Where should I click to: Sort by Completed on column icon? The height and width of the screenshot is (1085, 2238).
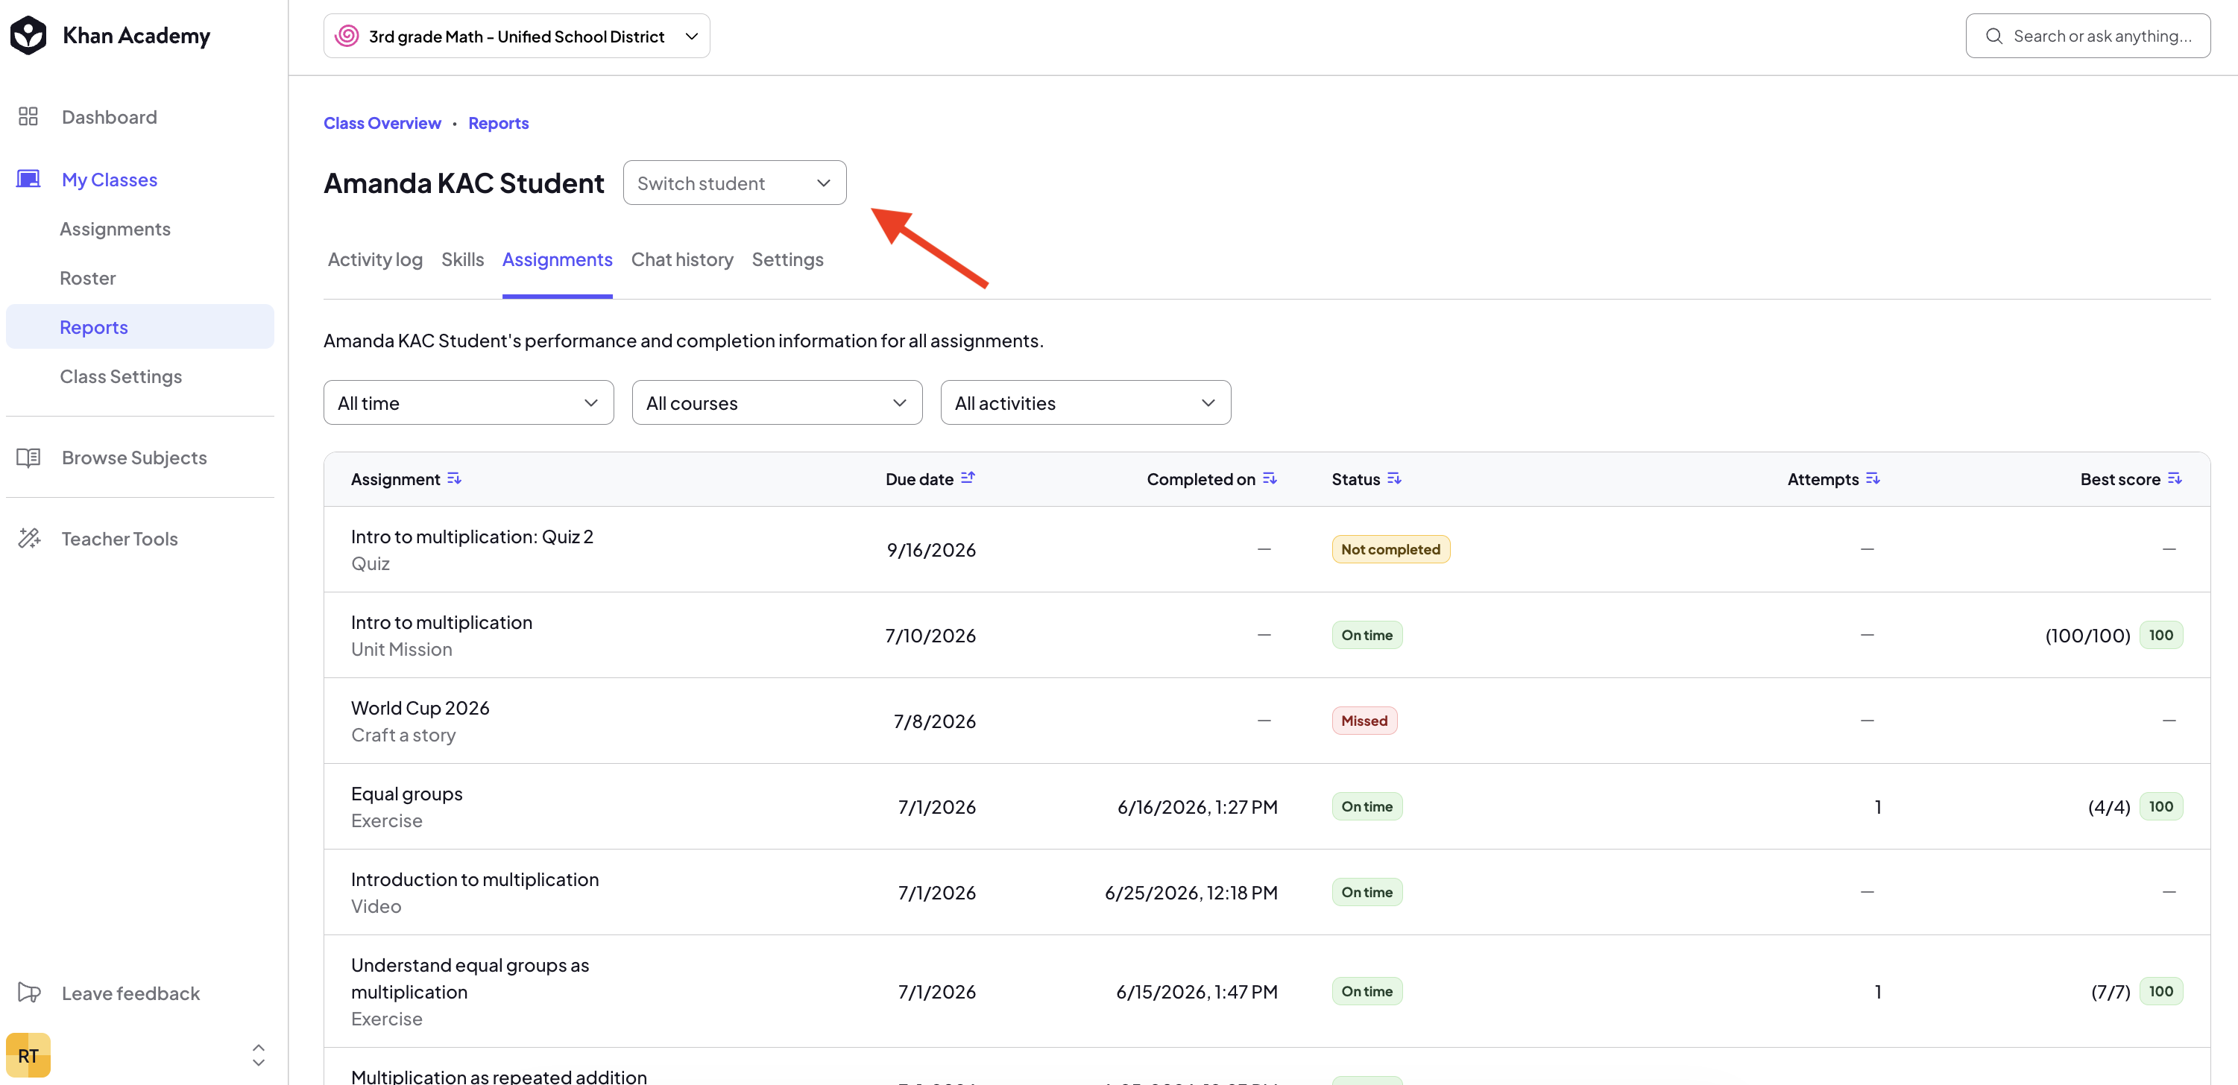1270,478
